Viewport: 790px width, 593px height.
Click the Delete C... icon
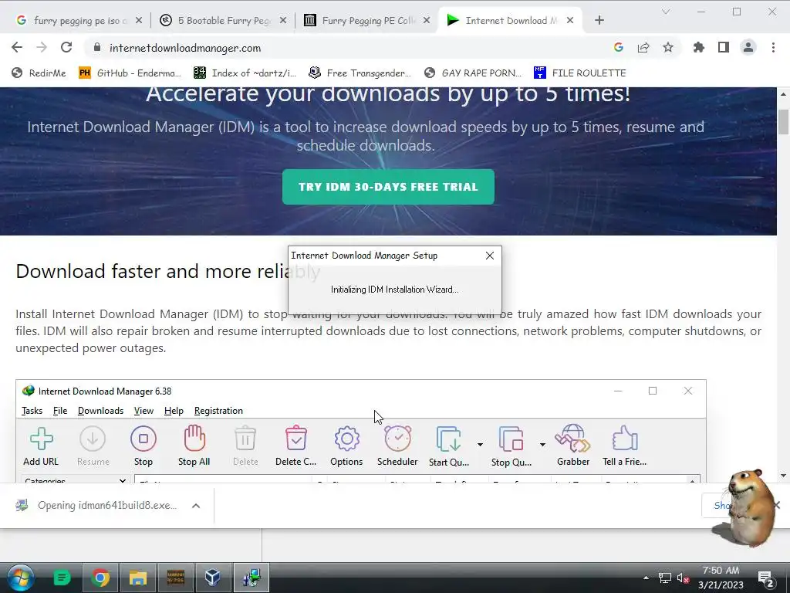(296, 439)
